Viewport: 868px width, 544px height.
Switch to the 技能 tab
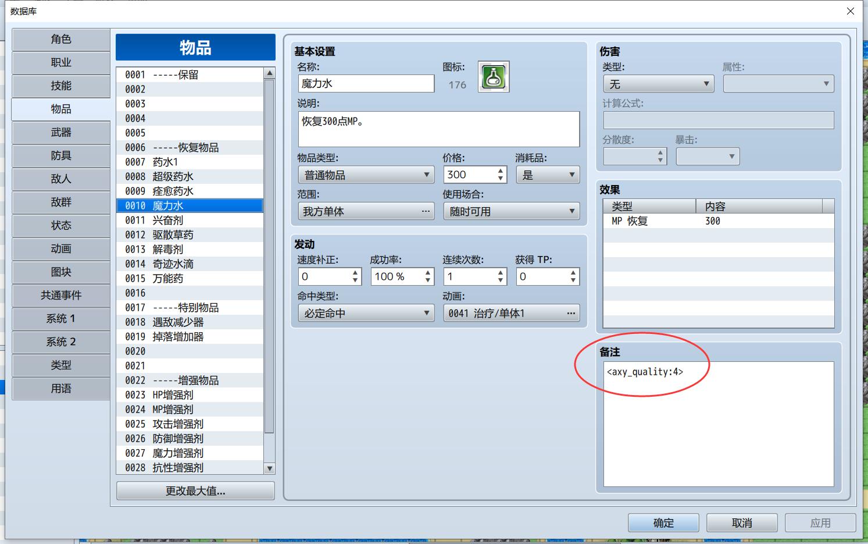pos(61,86)
